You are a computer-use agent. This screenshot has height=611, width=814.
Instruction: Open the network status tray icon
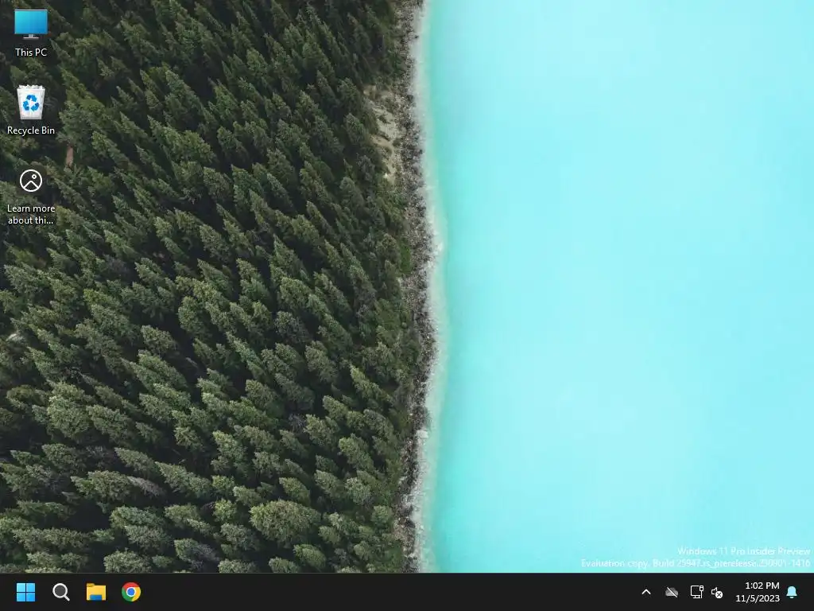pos(696,592)
